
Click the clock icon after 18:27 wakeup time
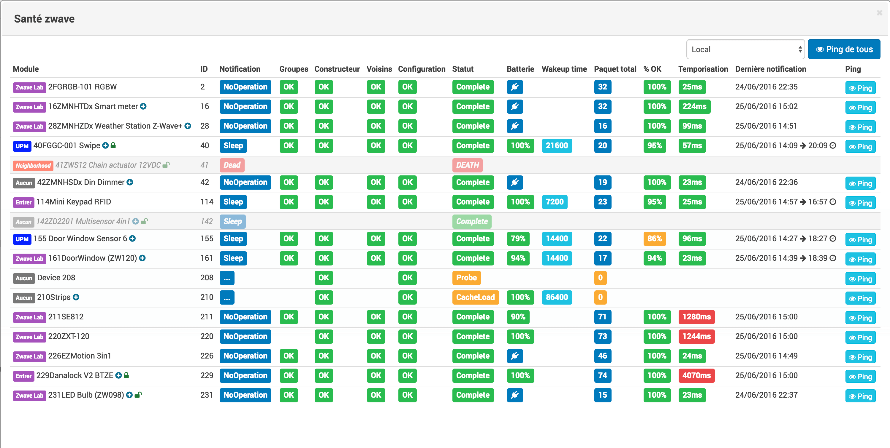click(x=833, y=239)
